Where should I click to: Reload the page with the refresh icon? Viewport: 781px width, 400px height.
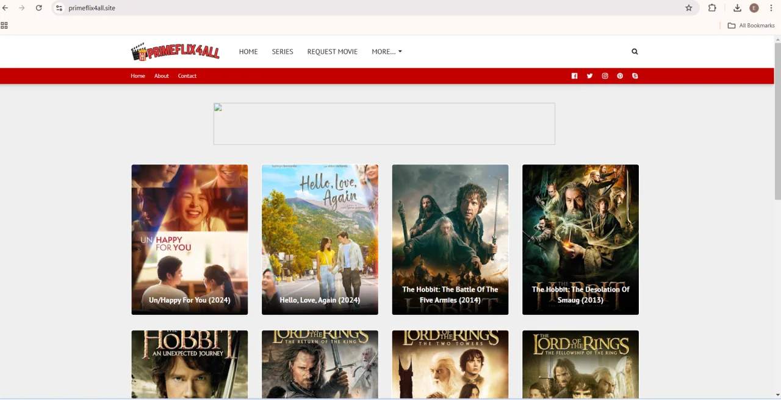(39, 8)
